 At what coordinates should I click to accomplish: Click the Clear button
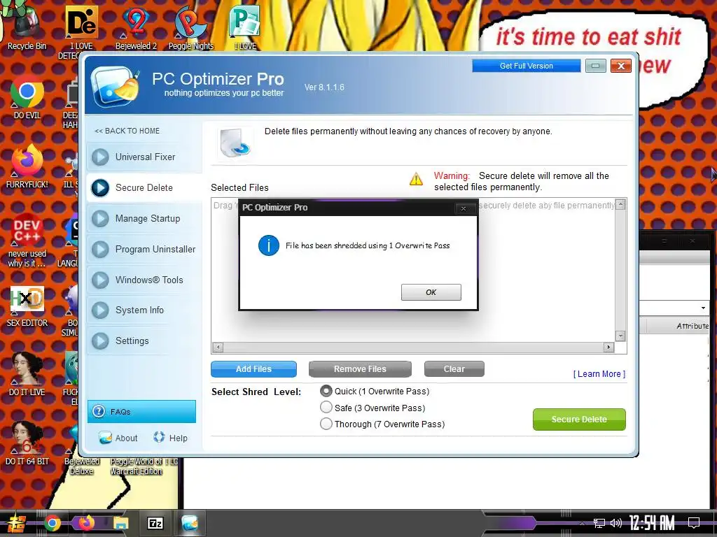click(x=454, y=369)
